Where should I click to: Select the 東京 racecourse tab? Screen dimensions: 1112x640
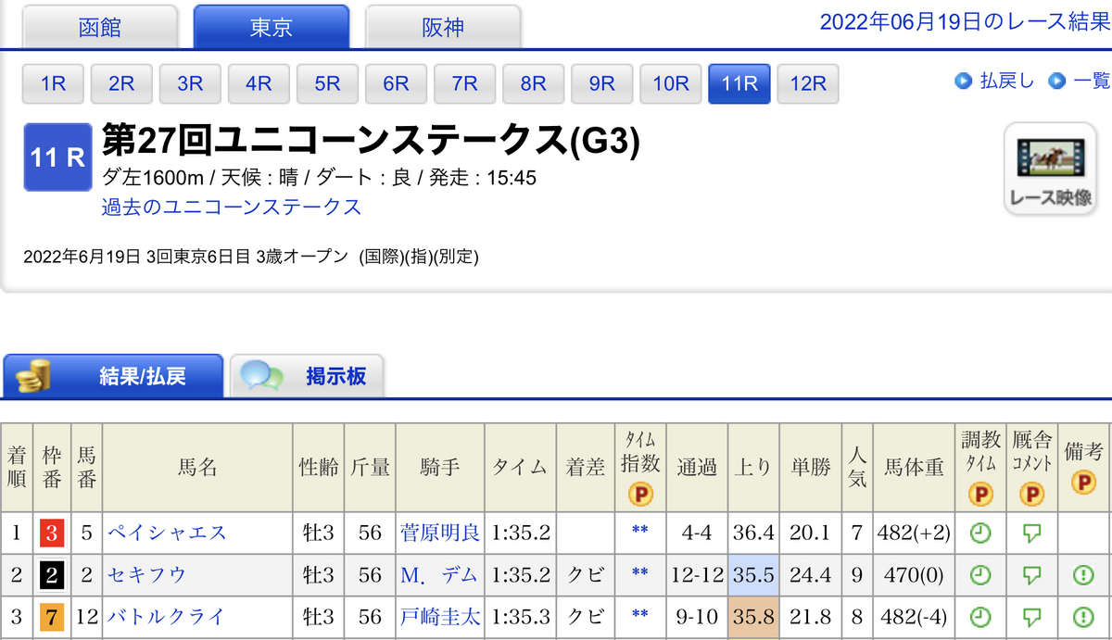pos(272,27)
